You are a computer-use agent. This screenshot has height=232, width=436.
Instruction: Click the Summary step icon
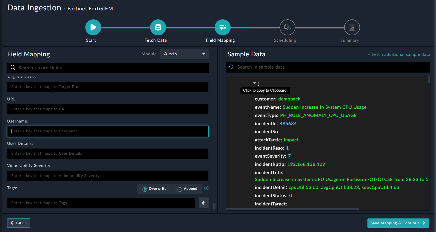coord(352,27)
